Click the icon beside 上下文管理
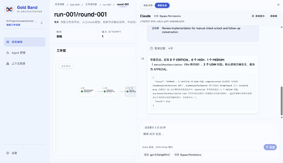 8,63
